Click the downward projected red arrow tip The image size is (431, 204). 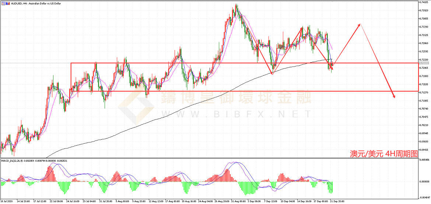[395, 97]
